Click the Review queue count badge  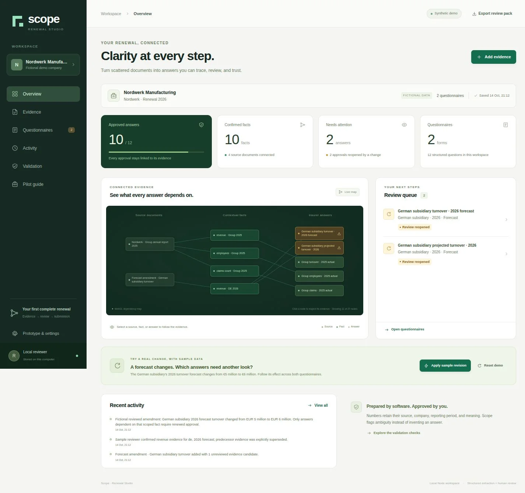(424, 195)
